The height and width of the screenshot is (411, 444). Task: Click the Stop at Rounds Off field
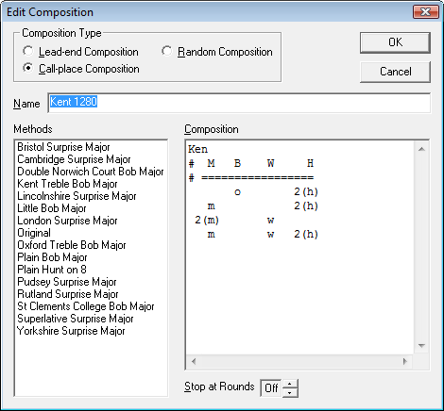(x=271, y=388)
